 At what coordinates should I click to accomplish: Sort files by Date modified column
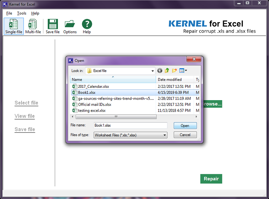click(175, 79)
